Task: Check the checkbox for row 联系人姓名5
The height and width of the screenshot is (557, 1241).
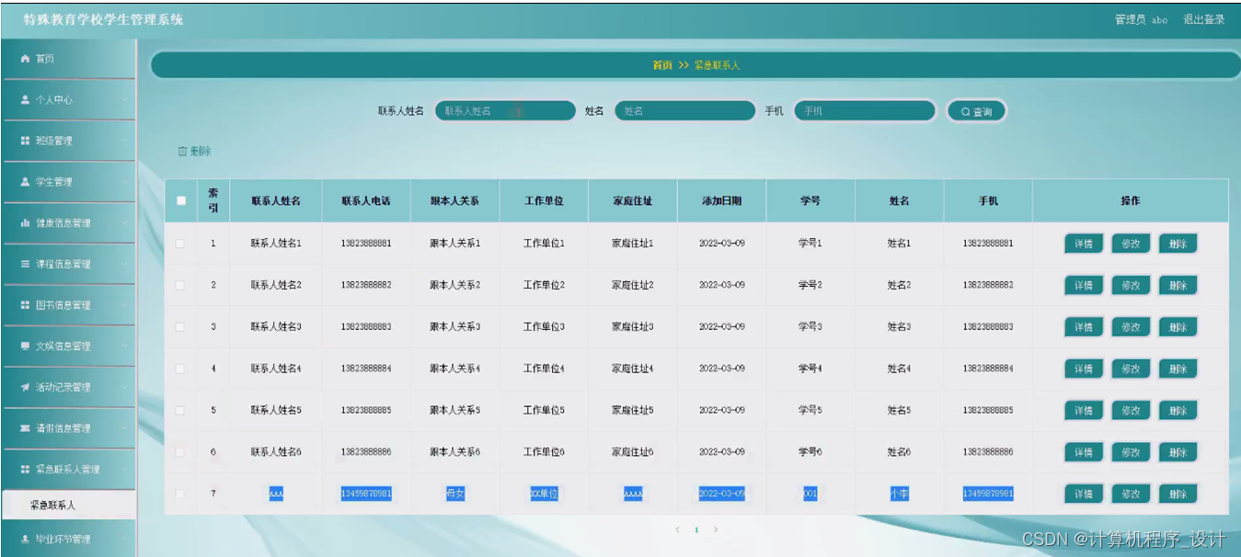Action: (180, 410)
